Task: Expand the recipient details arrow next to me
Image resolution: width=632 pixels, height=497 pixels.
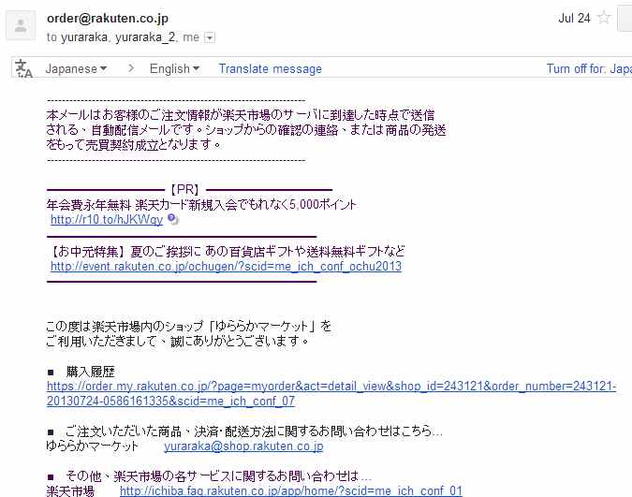Action: coord(209,37)
